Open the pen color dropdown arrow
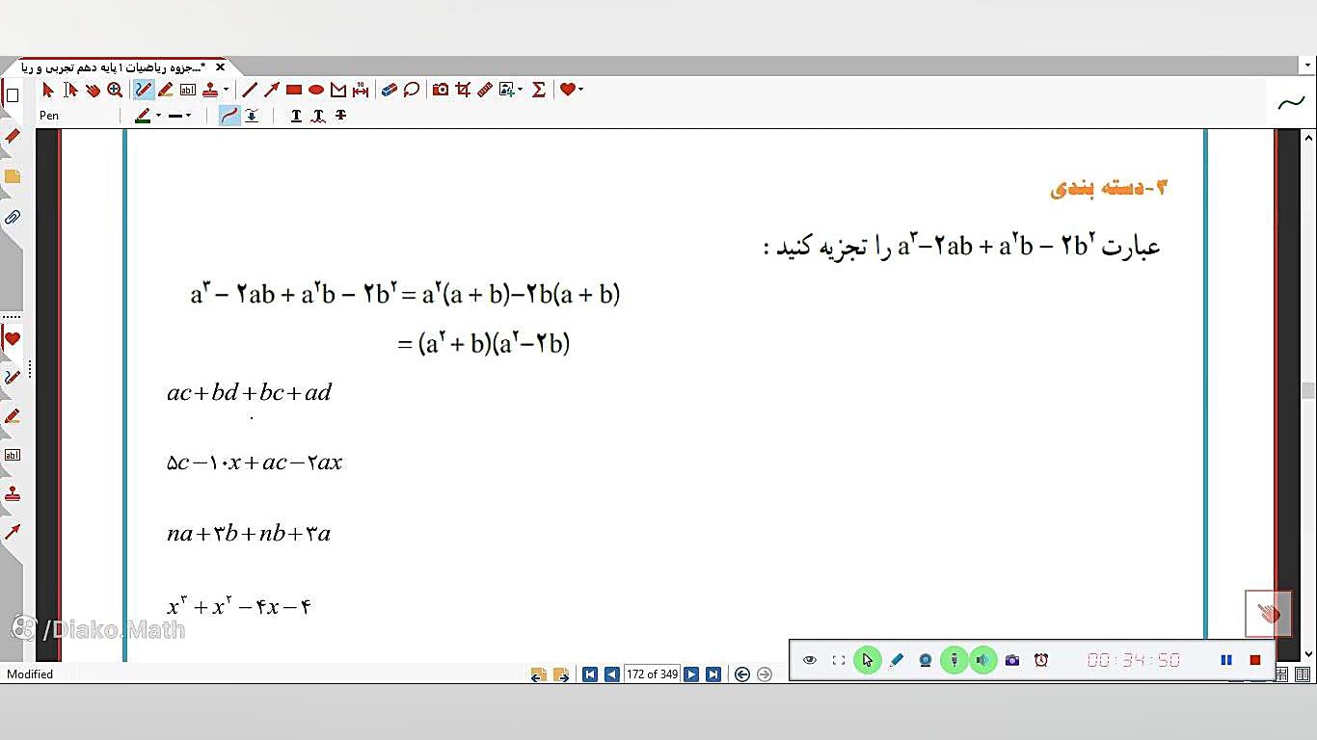This screenshot has width=1317, height=740. point(158,116)
